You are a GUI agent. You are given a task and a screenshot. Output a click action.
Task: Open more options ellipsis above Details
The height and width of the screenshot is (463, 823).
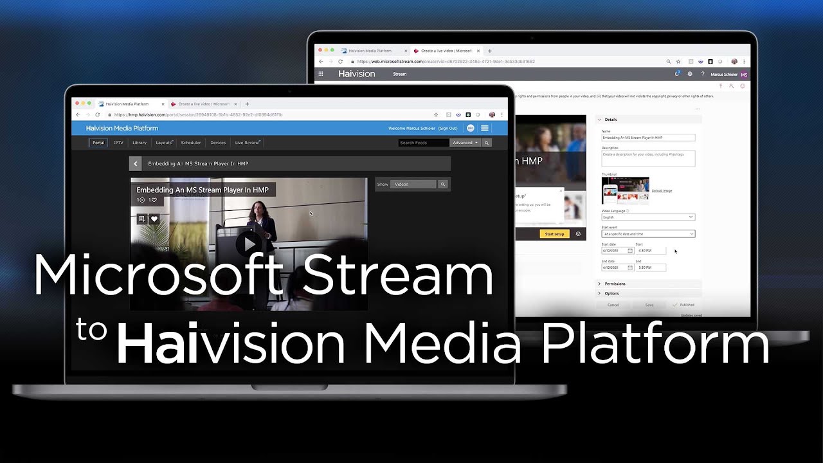click(x=697, y=109)
